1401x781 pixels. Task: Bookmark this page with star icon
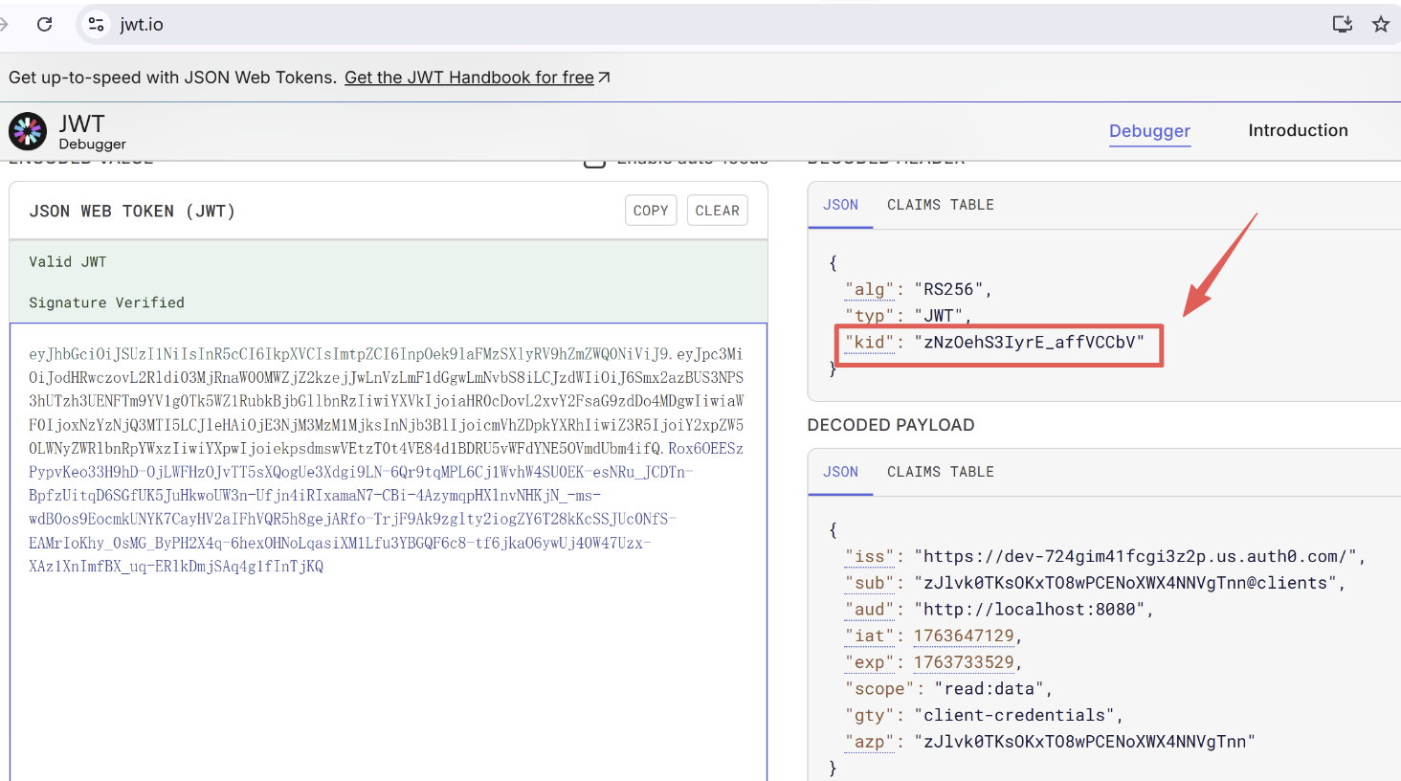1380,24
